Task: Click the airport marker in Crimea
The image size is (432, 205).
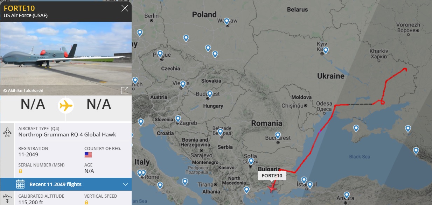Action: point(356,128)
